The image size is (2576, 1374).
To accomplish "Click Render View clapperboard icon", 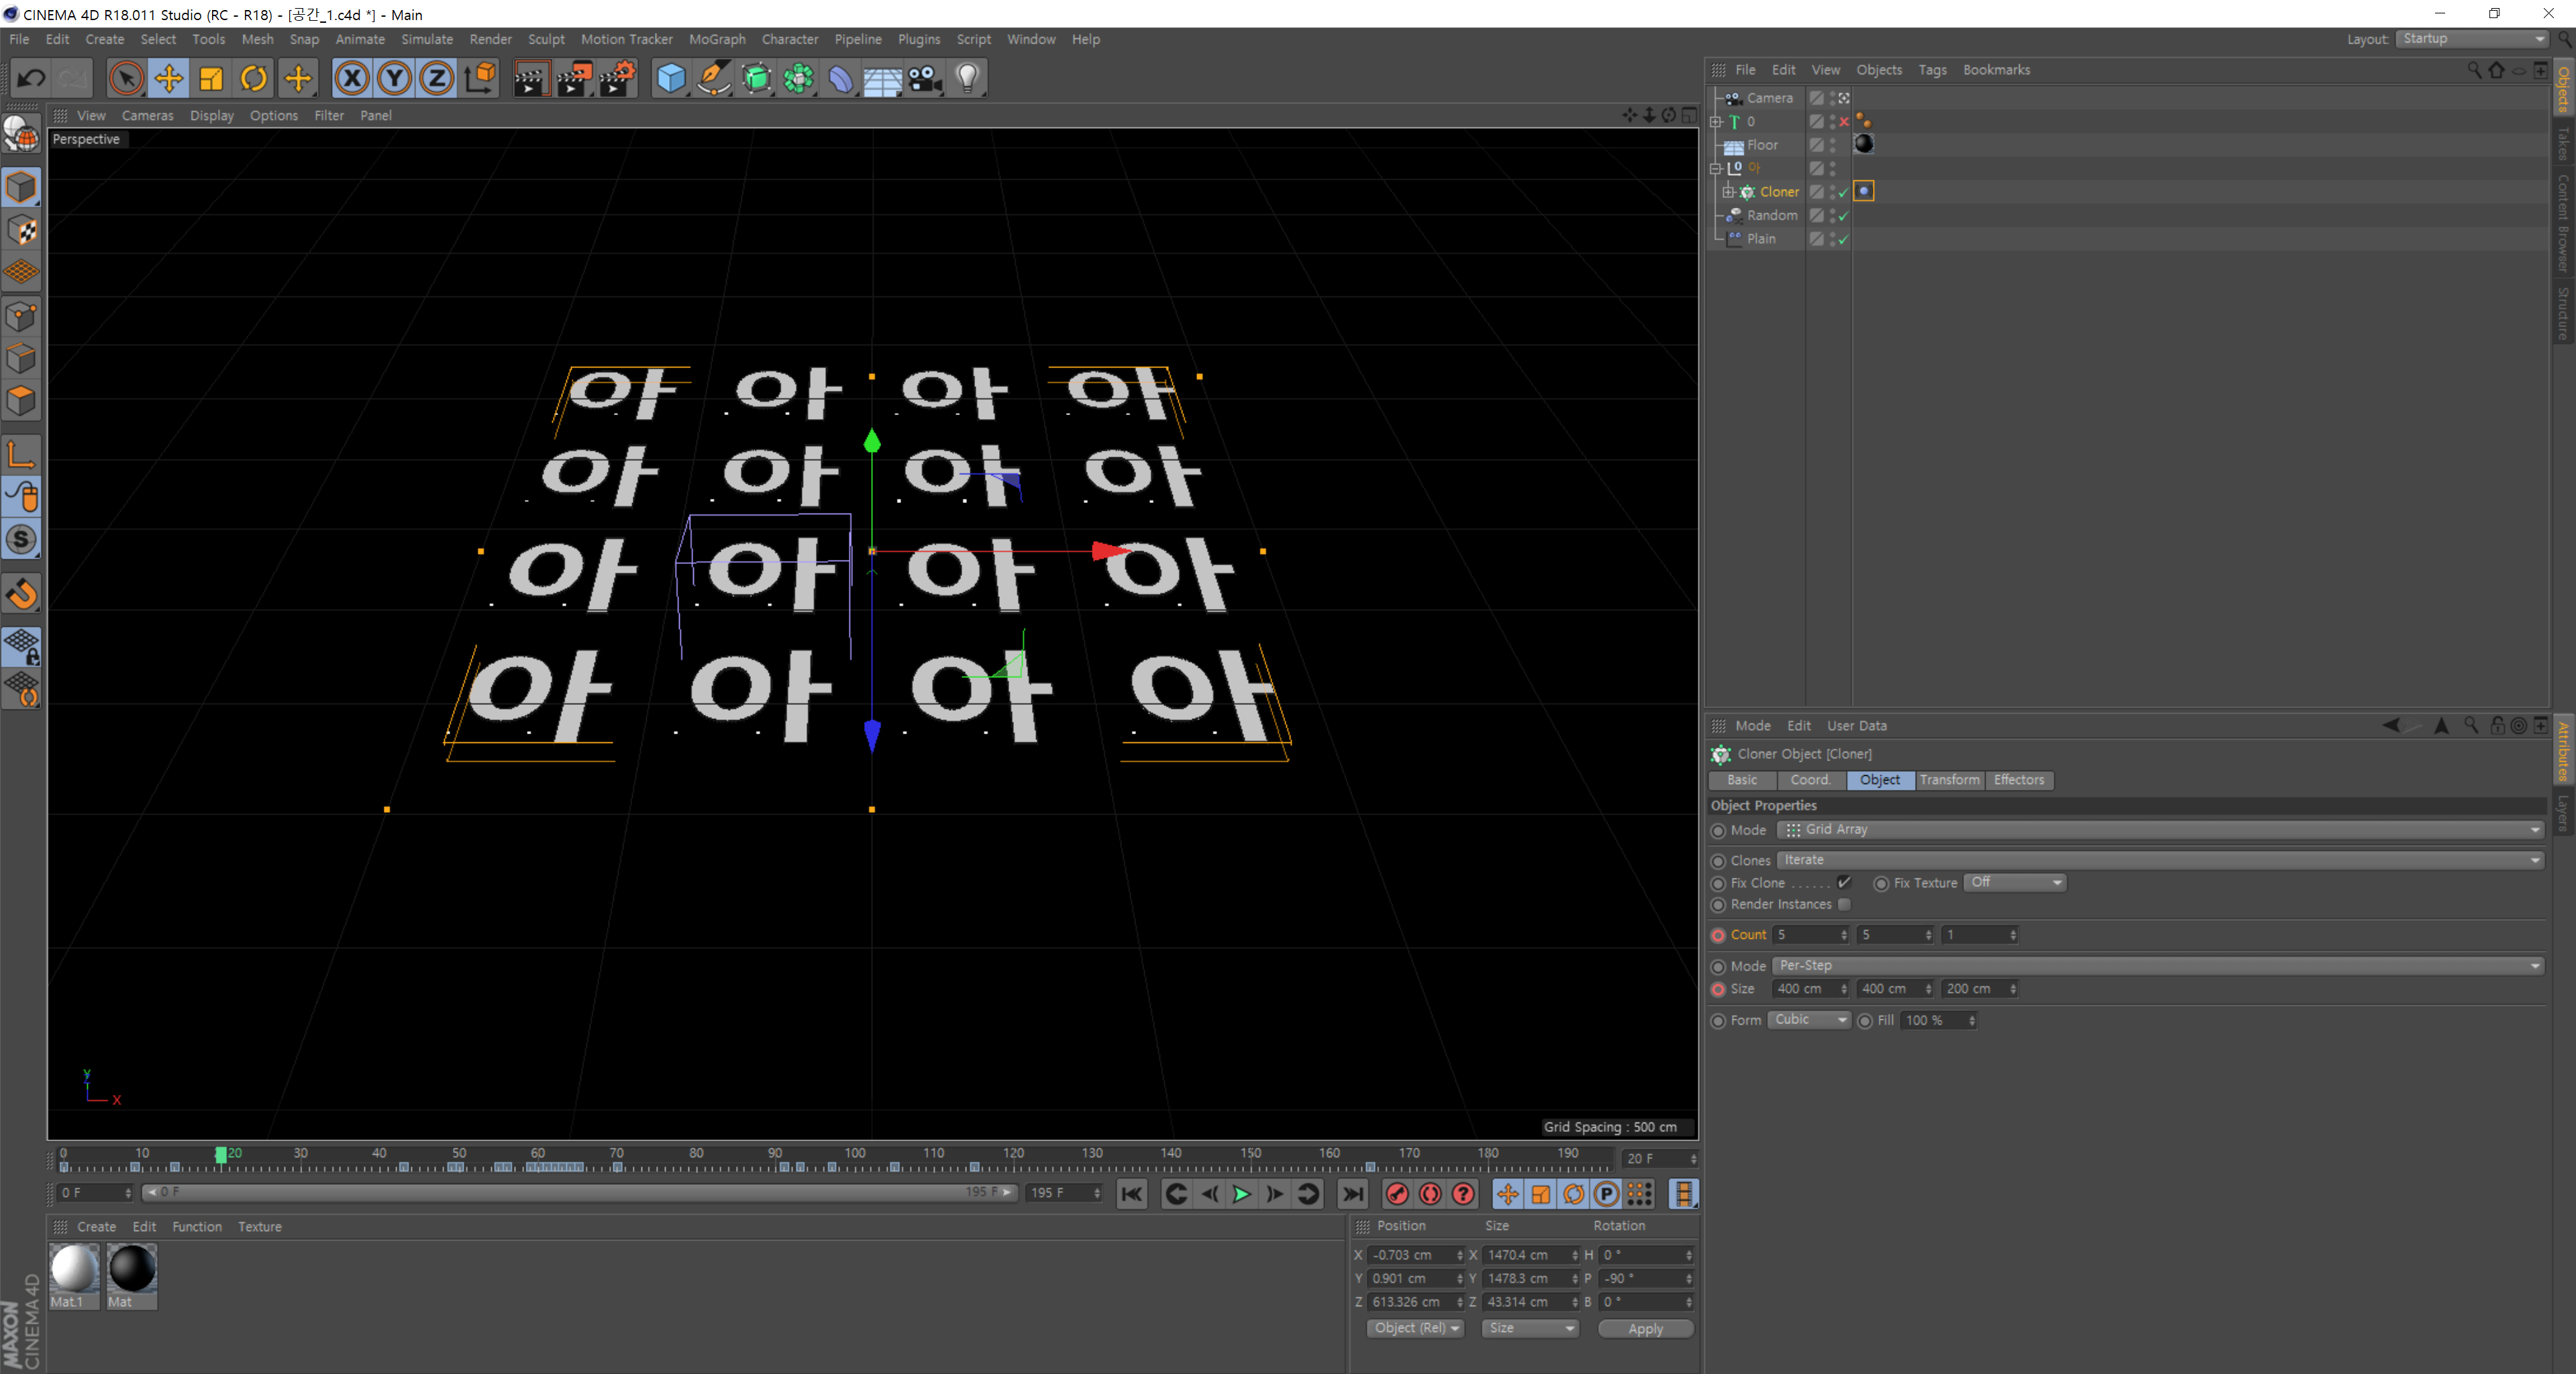I will pos(531,78).
